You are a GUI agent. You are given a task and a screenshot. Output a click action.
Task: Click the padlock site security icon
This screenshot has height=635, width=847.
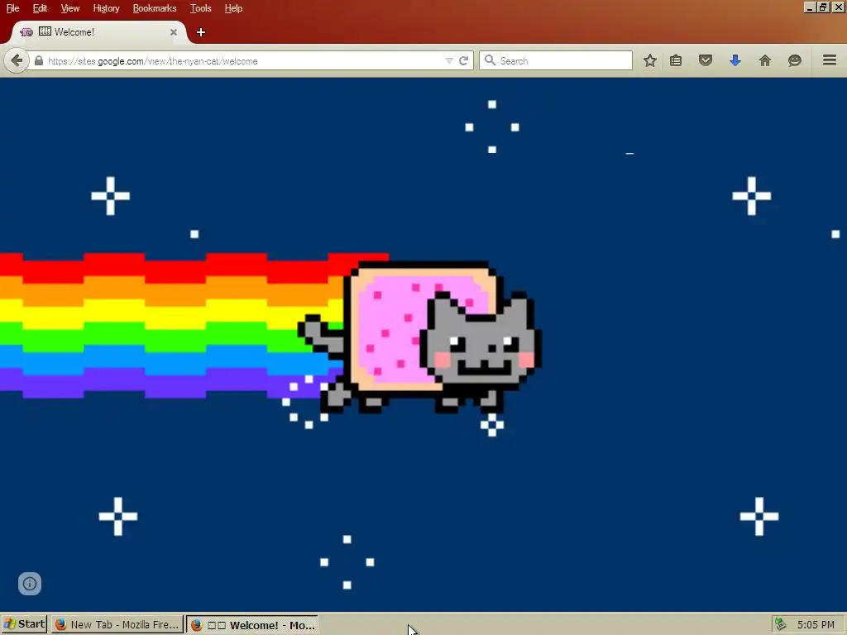[38, 61]
